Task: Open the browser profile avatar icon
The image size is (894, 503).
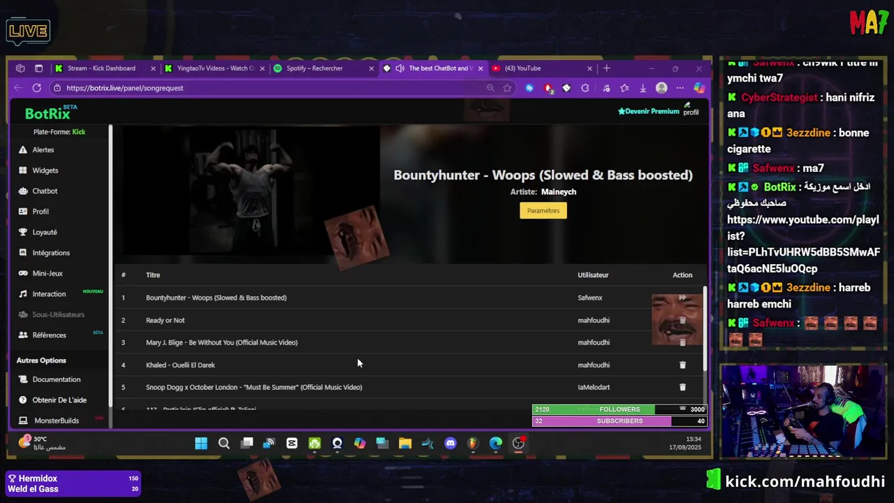Action: [x=661, y=88]
